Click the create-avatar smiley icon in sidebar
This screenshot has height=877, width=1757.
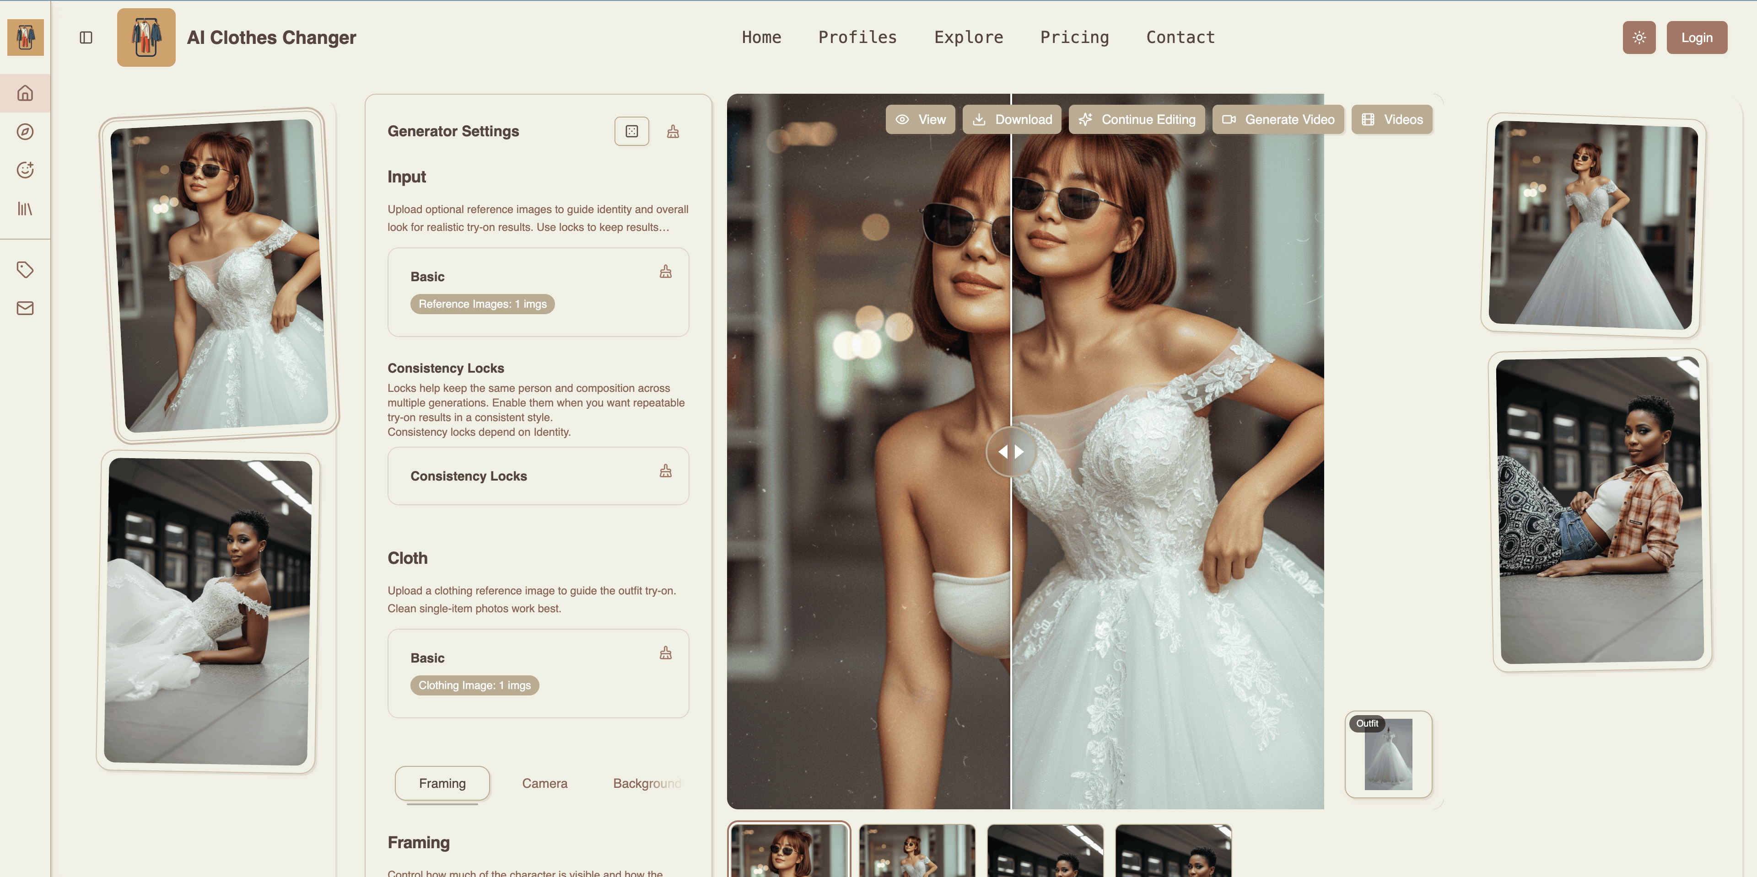coord(25,171)
